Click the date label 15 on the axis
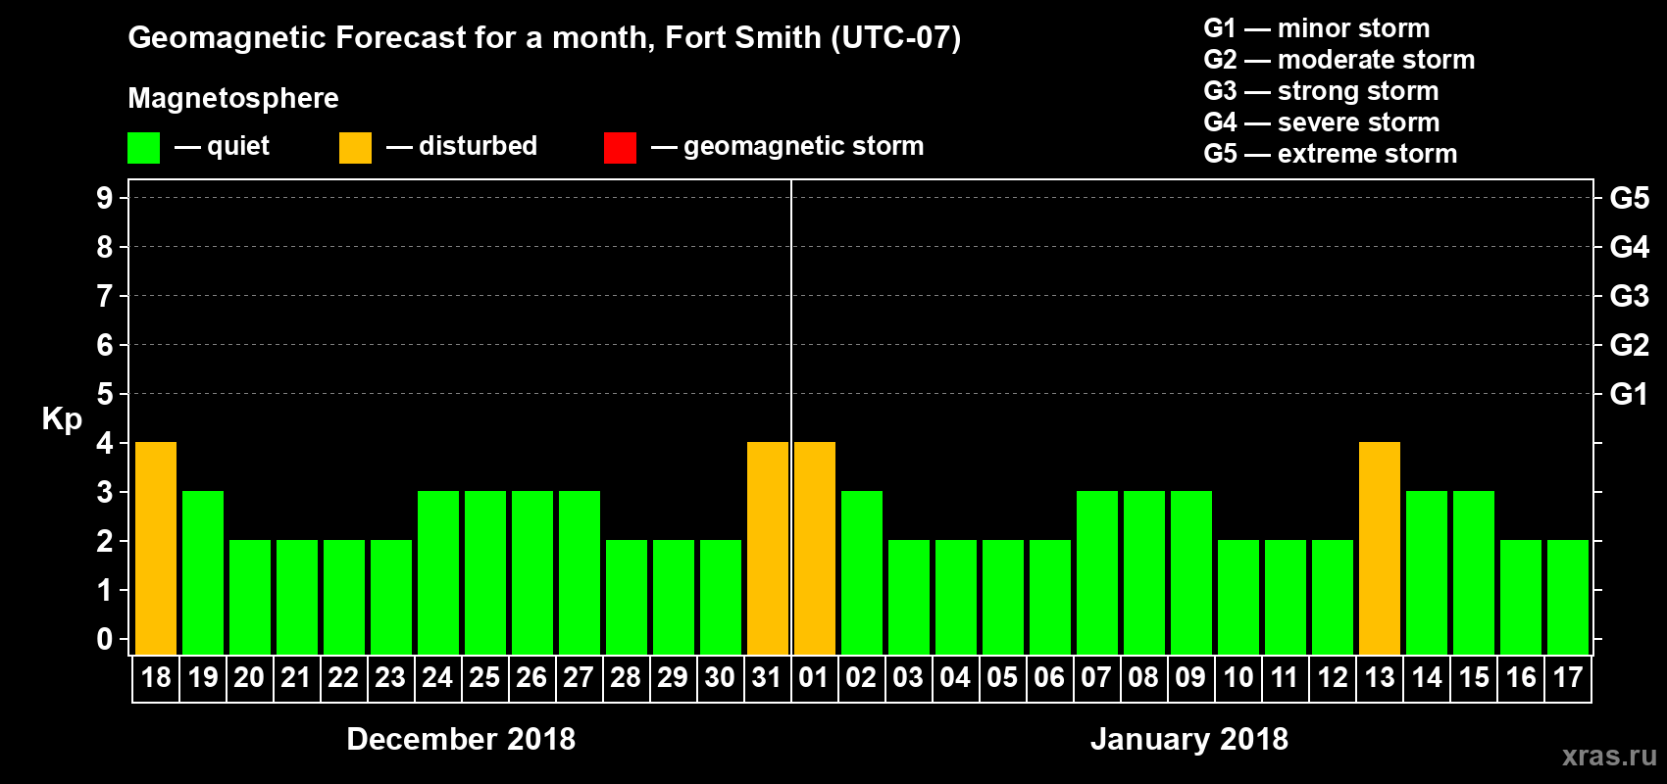Image resolution: width=1667 pixels, height=784 pixels. tap(1474, 678)
